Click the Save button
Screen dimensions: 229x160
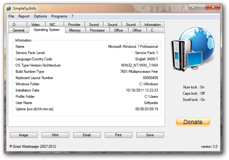150,135
